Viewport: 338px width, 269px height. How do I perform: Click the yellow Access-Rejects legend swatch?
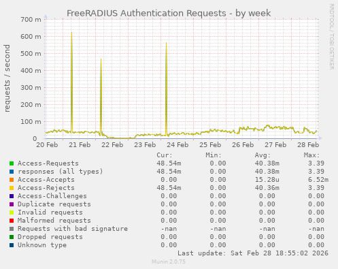[x=12, y=188]
